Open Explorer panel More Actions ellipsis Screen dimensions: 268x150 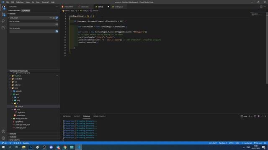click(57, 7)
